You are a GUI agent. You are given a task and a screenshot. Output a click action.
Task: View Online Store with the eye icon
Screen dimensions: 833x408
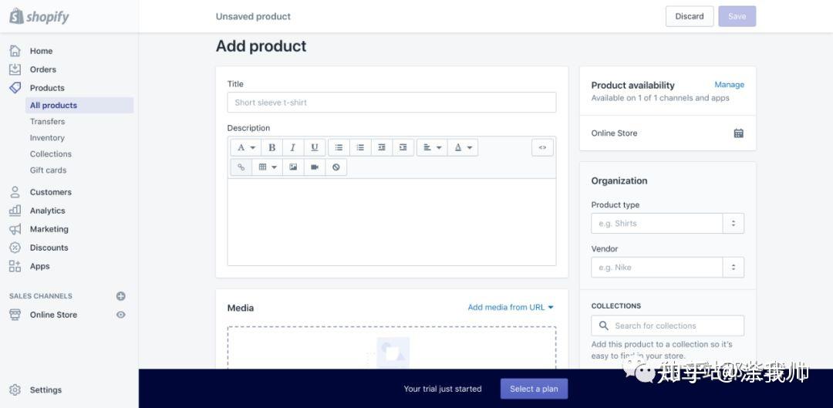tap(120, 315)
